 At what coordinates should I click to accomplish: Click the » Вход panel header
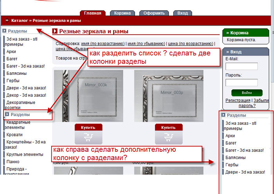pos(246,52)
